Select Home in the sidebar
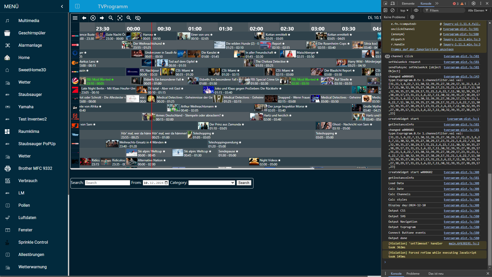Image resolution: width=492 pixels, height=277 pixels. (24, 57)
